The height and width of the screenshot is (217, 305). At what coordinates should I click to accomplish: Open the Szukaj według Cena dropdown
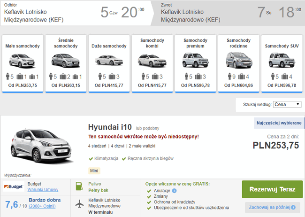[287, 104]
